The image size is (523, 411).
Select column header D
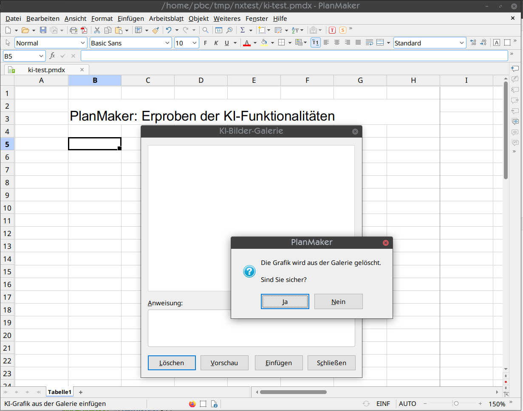[201, 80]
